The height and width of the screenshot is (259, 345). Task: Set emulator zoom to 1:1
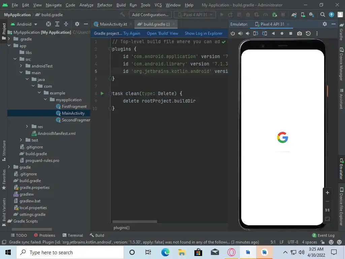tap(327, 210)
